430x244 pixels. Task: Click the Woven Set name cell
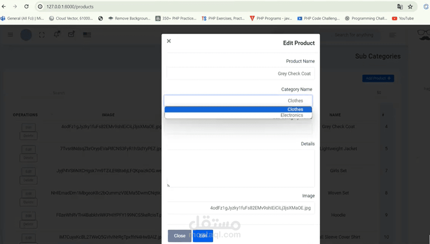tap(338, 193)
